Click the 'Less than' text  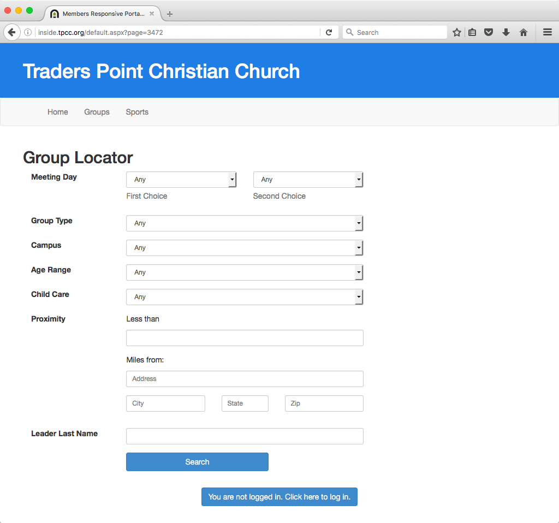coord(142,319)
